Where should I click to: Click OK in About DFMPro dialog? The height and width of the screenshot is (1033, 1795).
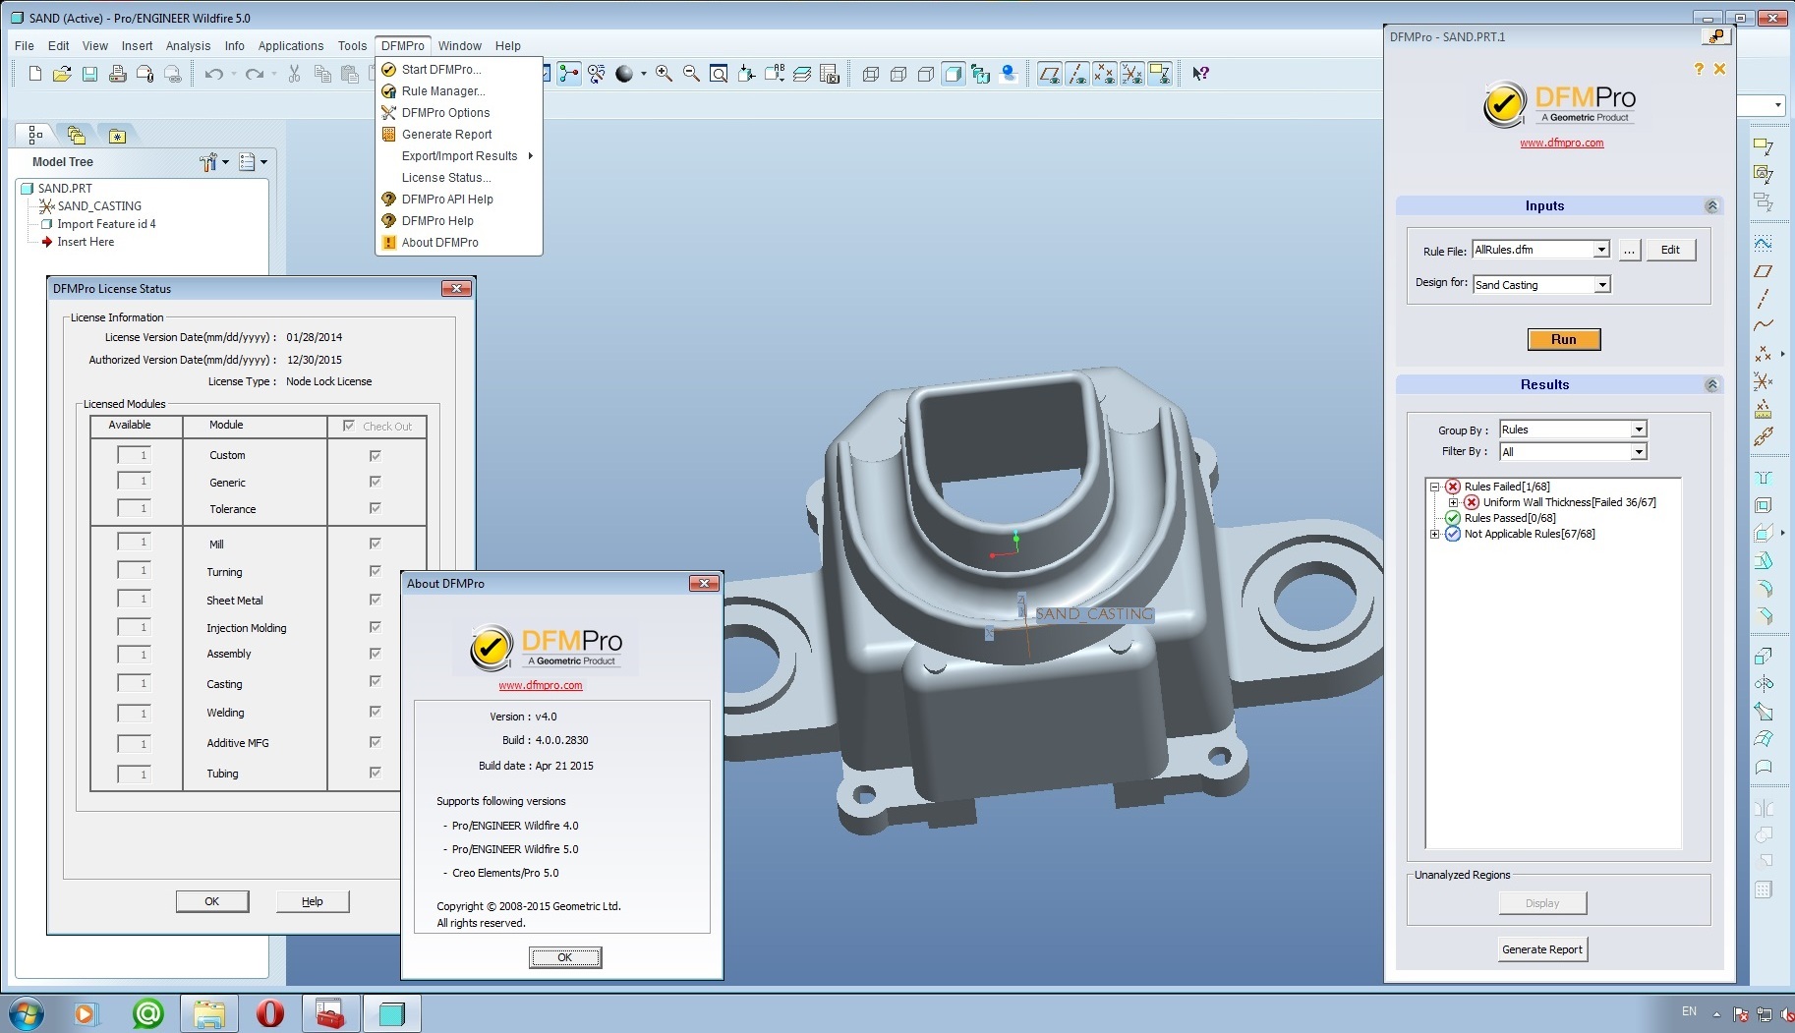coord(565,957)
